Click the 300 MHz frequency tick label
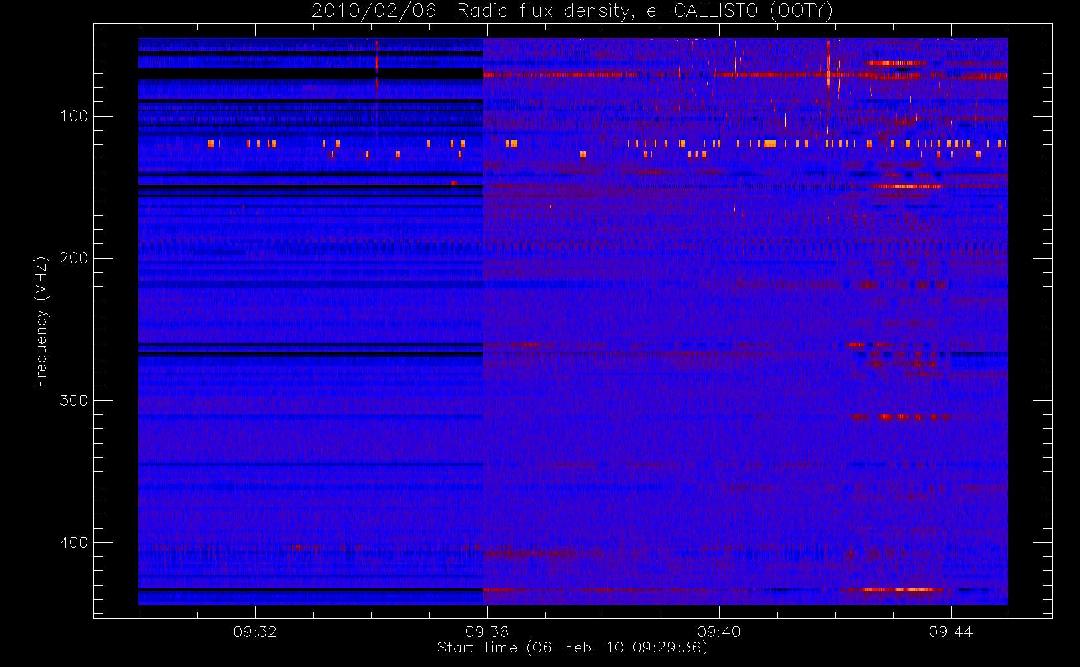The height and width of the screenshot is (667, 1080). [x=74, y=400]
